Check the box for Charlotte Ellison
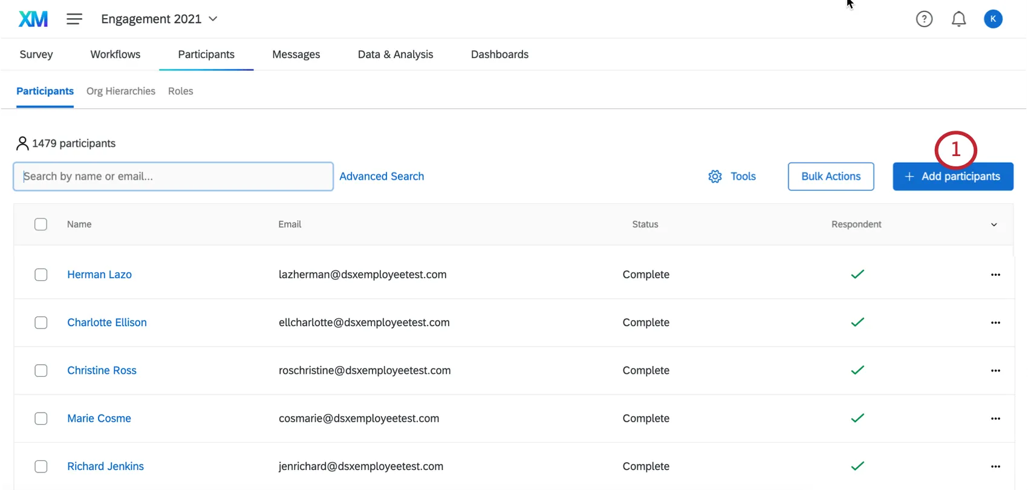This screenshot has height=490, width=1028. (x=41, y=322)
